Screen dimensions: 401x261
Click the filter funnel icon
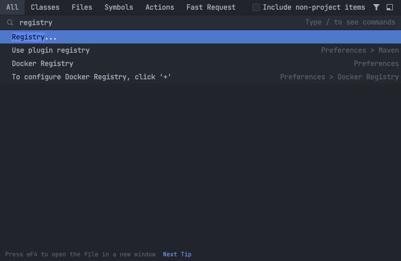[376, 7]
